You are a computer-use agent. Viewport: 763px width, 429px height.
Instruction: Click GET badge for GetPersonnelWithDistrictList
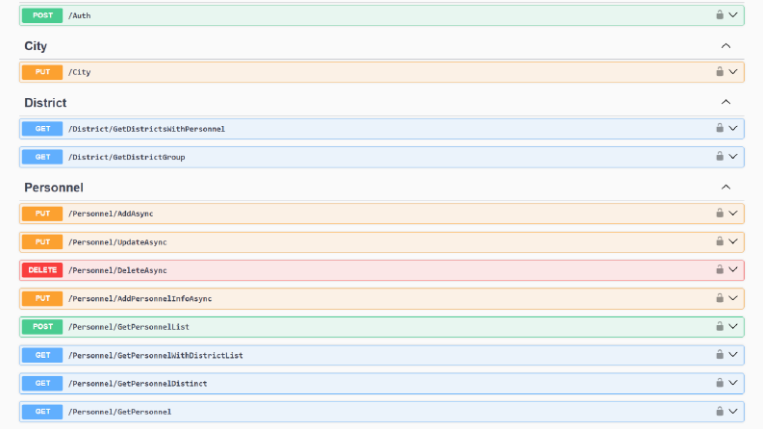(x=42, y=355)
